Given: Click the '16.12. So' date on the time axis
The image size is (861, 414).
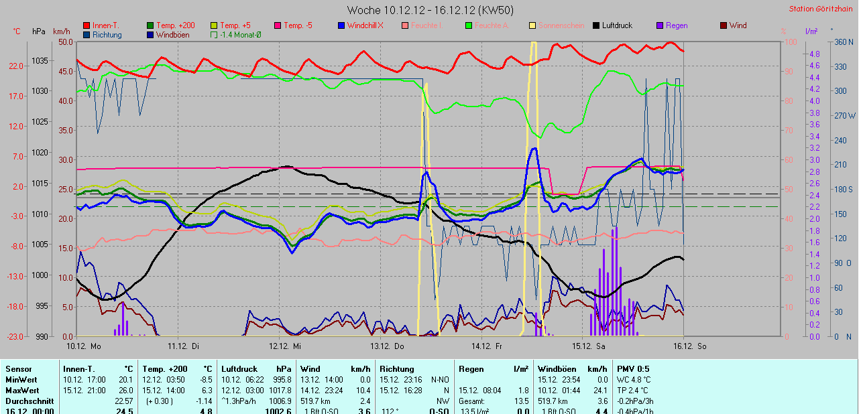Looking at the screenshot, I should (690, 346).
